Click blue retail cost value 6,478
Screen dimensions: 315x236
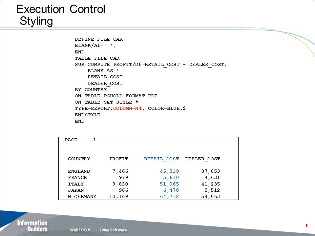(x=171, y=190)
